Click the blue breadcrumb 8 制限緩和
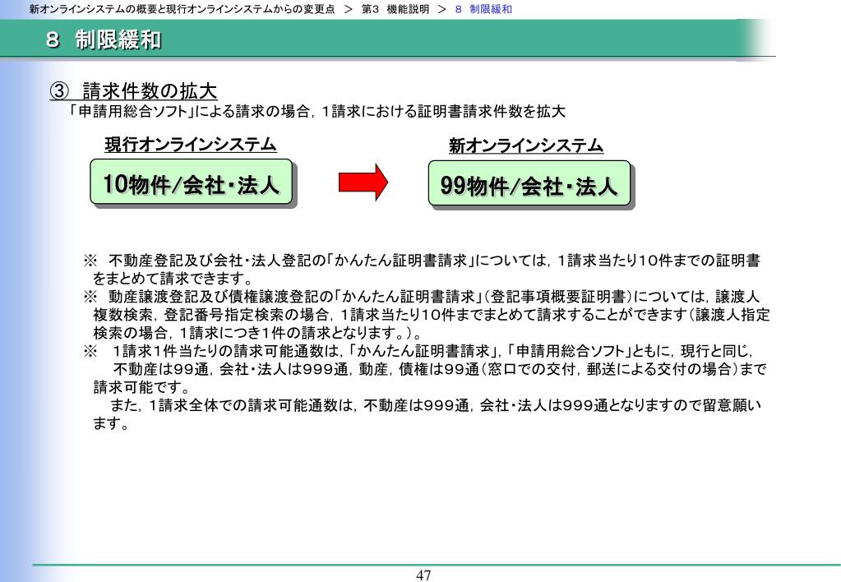Viewport: 841px width, 582px height. coord(483,9)
